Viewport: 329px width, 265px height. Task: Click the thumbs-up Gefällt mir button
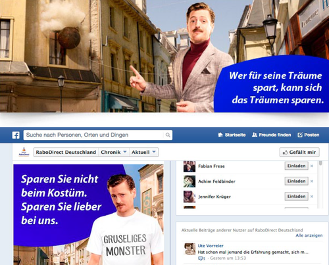[x=299, y=152]
